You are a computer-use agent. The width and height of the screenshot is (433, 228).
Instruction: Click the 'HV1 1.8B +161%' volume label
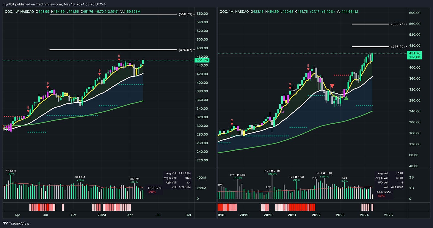238,176
